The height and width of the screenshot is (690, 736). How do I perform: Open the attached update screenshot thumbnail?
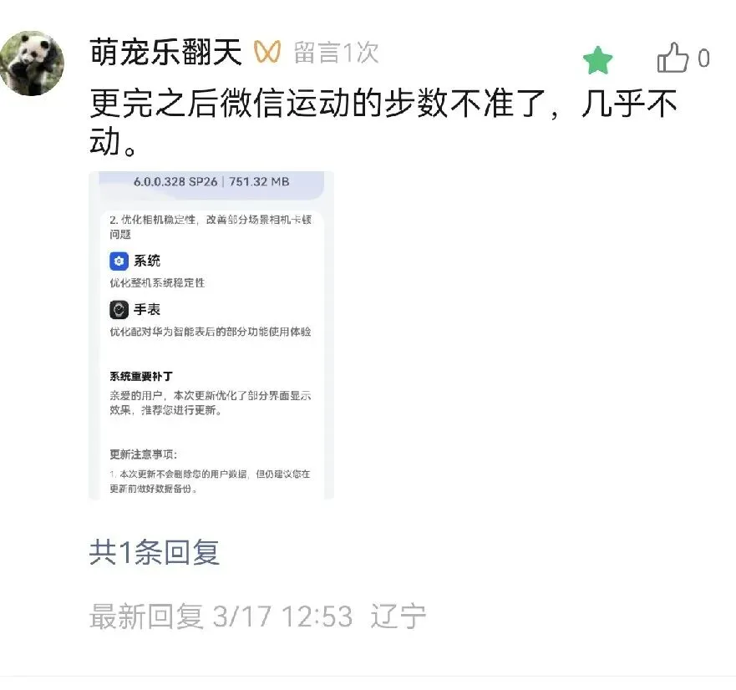pos(211,335)
